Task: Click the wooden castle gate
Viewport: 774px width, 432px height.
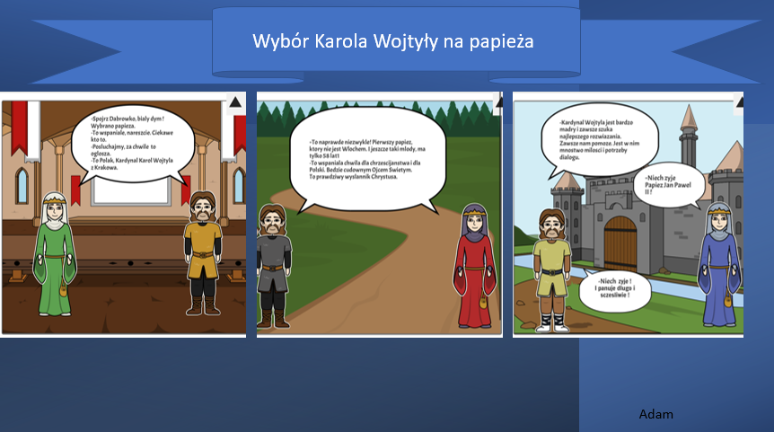Action: [x=620, y=241]
